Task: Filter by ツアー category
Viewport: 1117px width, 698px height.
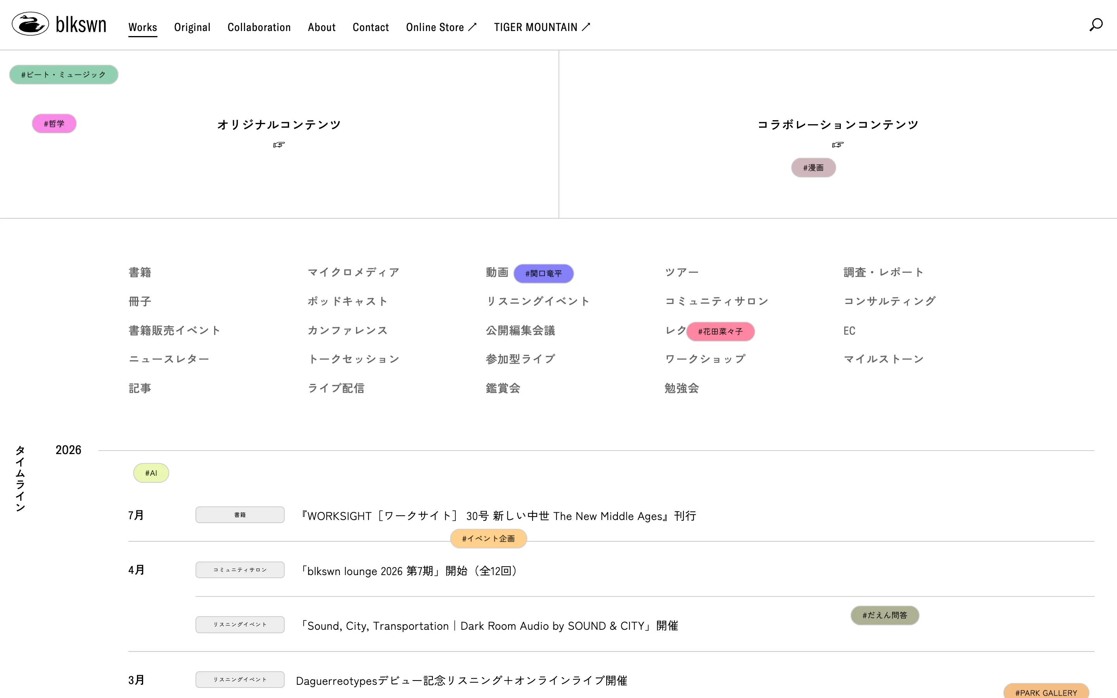Action: point(682,272)
